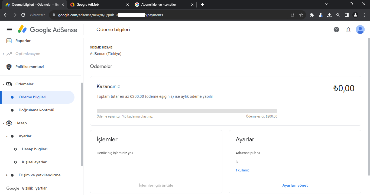
Task: Open the Google account avatar
Action: click(x=360, y=30)
